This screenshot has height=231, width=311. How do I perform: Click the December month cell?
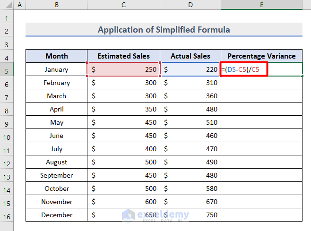[56, 215]
